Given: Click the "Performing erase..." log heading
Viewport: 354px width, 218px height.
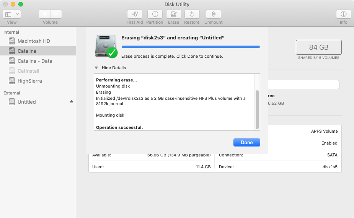Looking at the screenshot, I should (116, 80).
